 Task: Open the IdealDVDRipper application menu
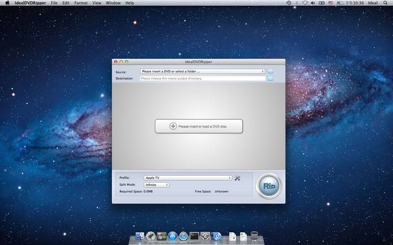[x=30, y=3]
